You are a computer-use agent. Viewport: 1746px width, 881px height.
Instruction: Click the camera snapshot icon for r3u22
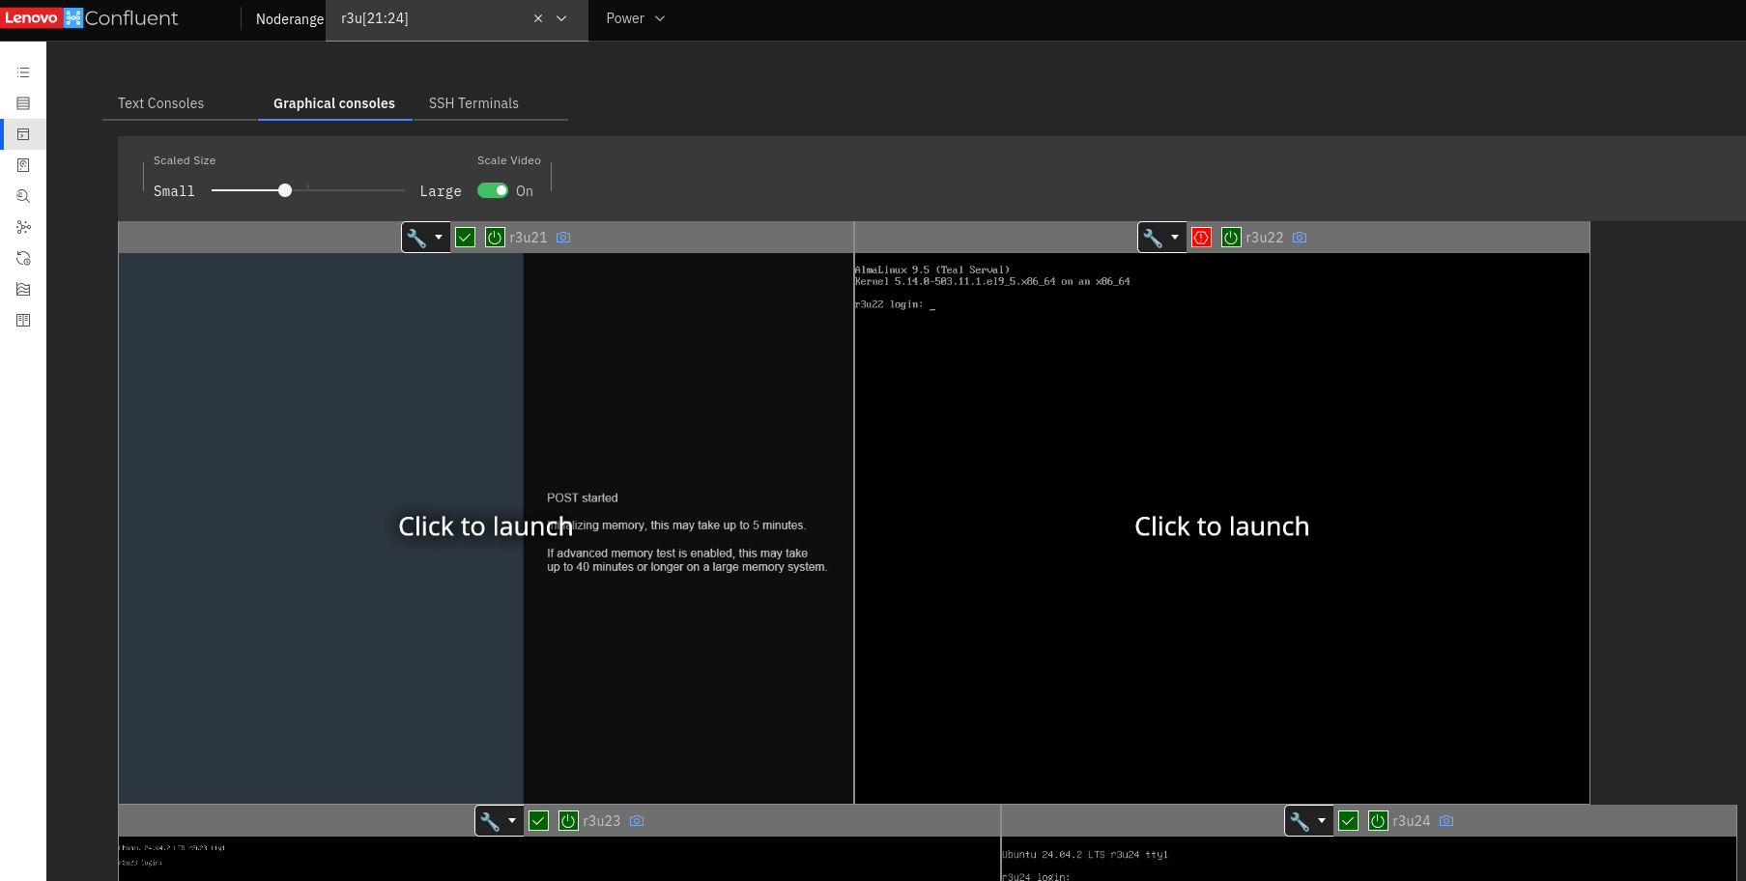1299,237
